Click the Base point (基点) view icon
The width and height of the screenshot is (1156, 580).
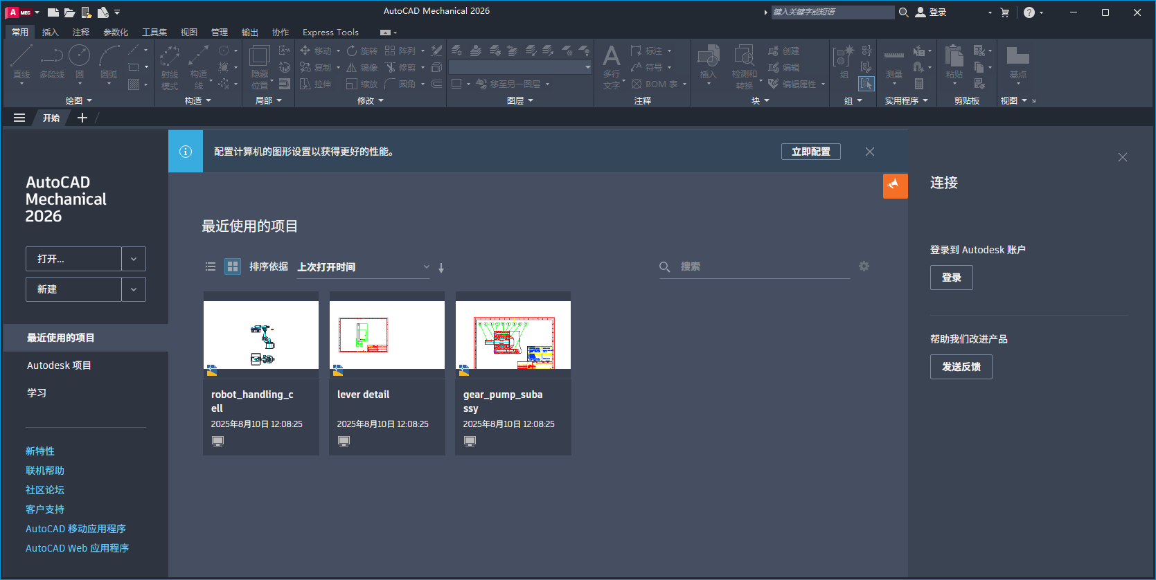pyautogui.click(x=1017, y=62)
